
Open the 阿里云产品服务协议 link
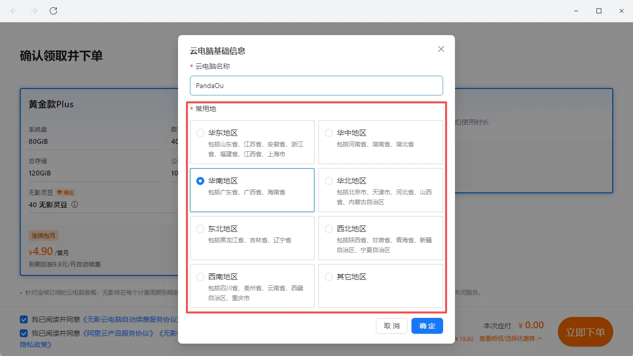119,333
